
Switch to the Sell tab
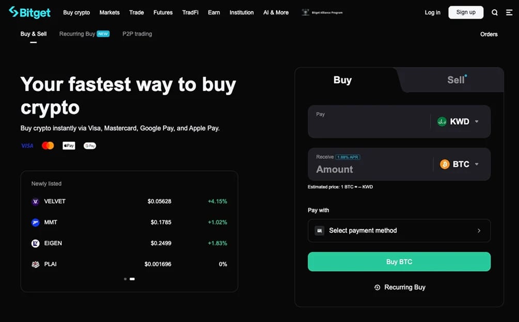(456, 80)
